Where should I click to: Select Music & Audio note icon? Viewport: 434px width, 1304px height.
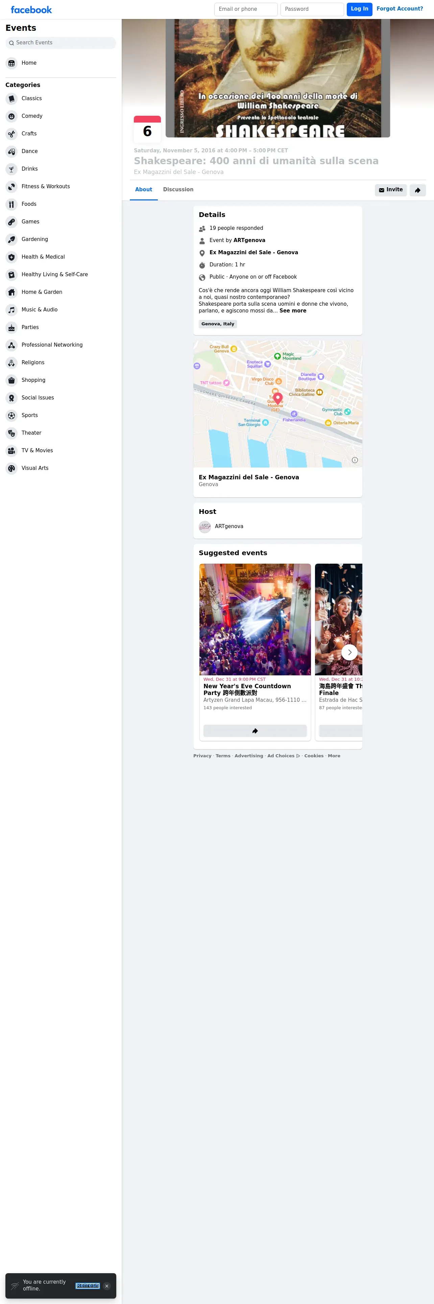point(11,310)
